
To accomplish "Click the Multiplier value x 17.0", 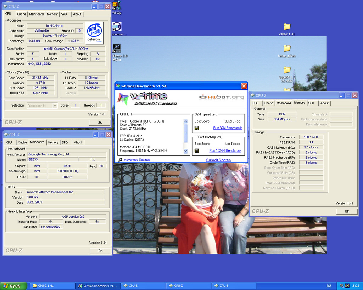I will (40, 83).
